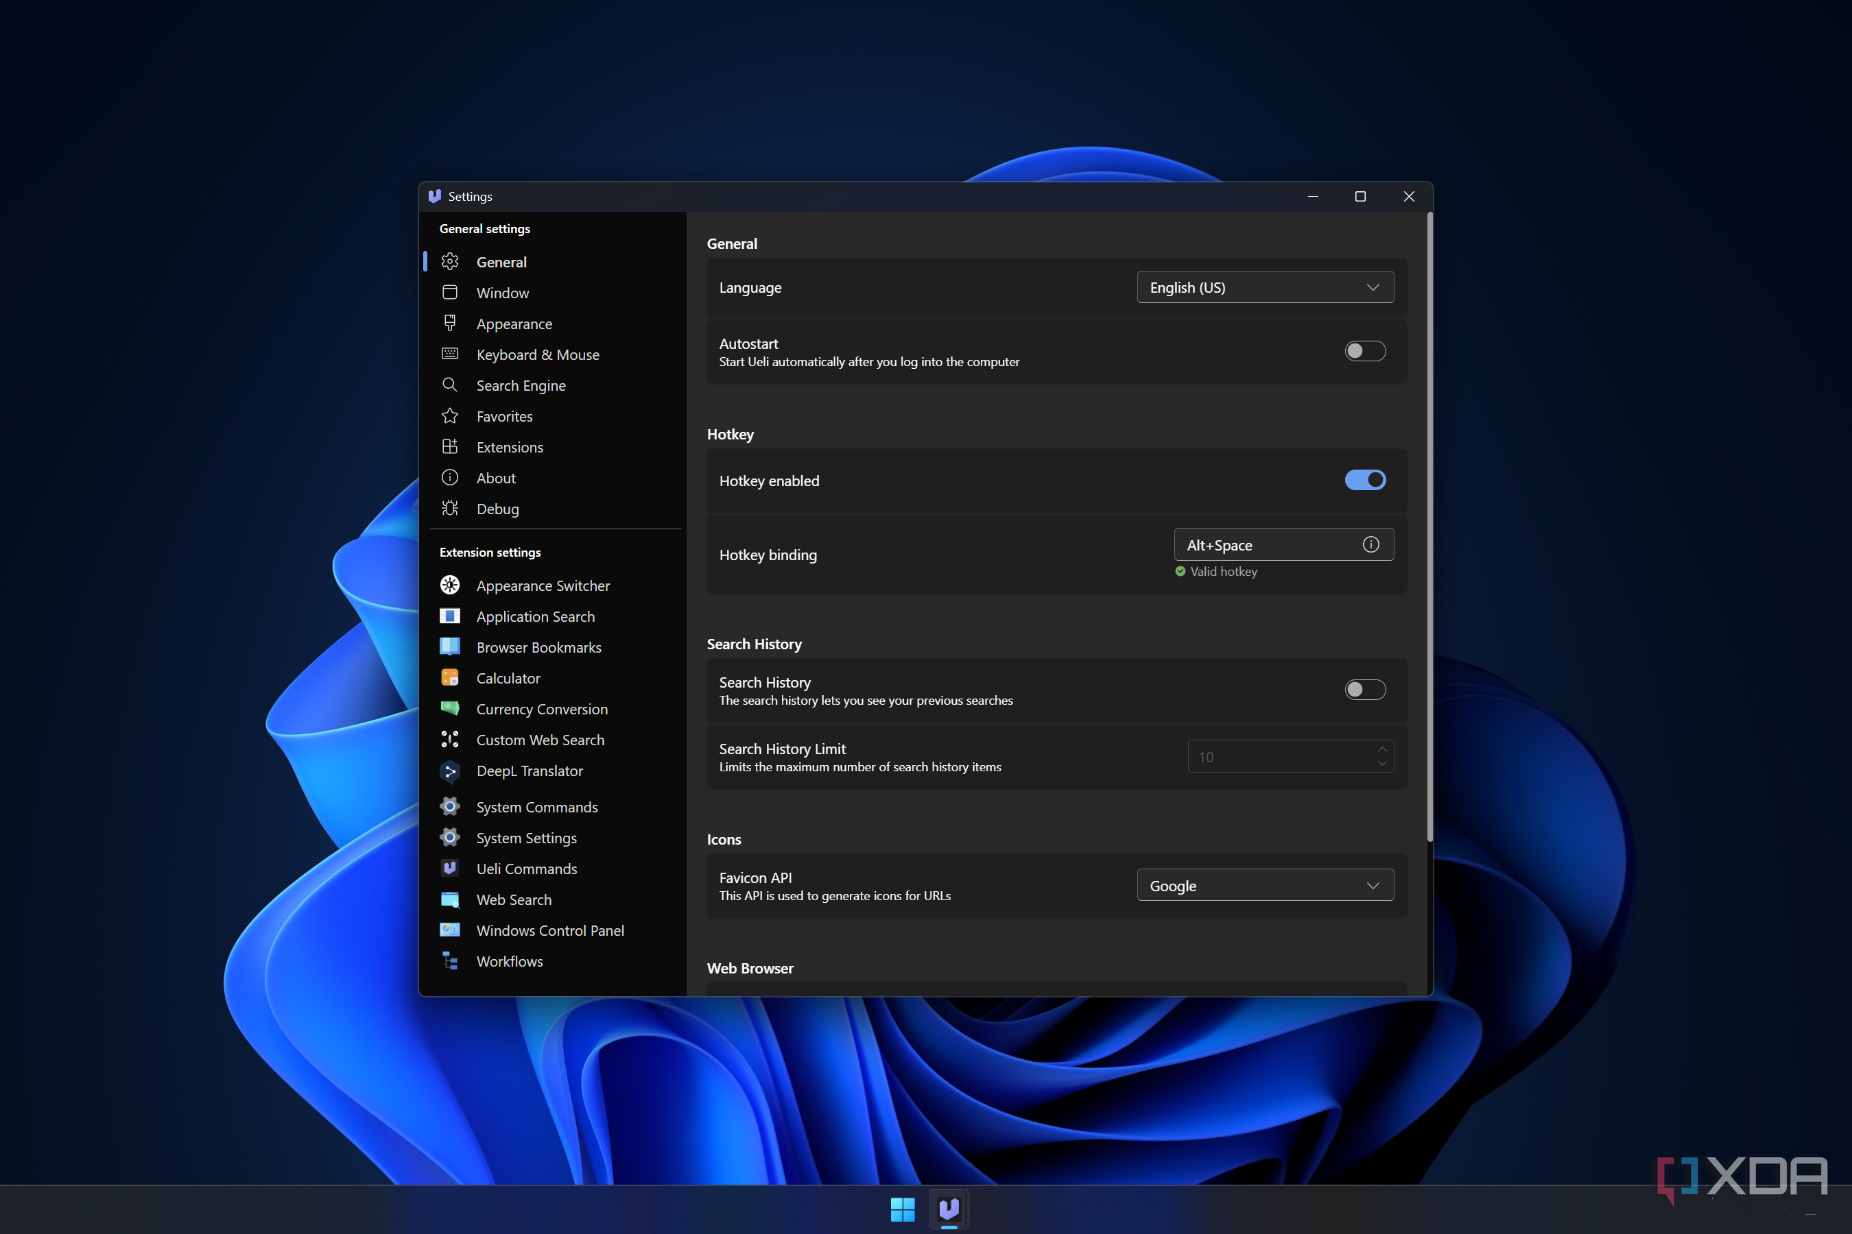Open the Language dropdown
The width and height of the screenshot is (1852, 1234).
[x=1265, y=287]
